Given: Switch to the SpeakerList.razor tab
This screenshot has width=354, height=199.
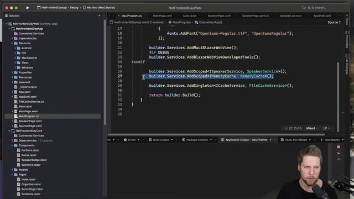Looking at the screenshot, I should (x=291, y=16).
